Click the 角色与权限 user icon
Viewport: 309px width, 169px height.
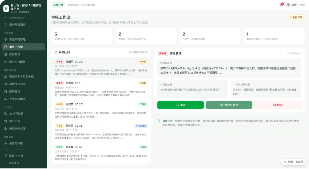pos(6,143)
